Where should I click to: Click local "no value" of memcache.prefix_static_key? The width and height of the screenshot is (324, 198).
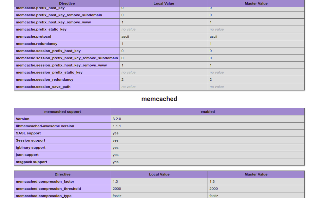click(128, 29)
